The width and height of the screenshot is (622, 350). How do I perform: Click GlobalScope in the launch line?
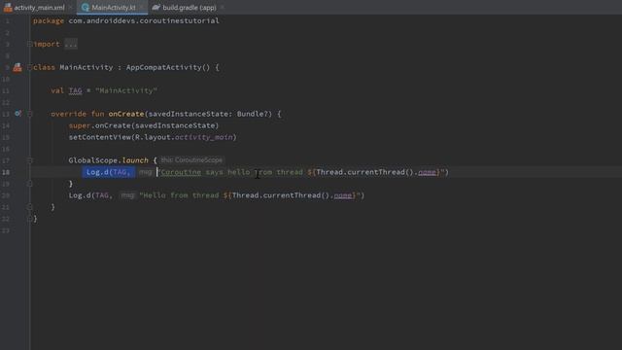(x=93, y=160)
